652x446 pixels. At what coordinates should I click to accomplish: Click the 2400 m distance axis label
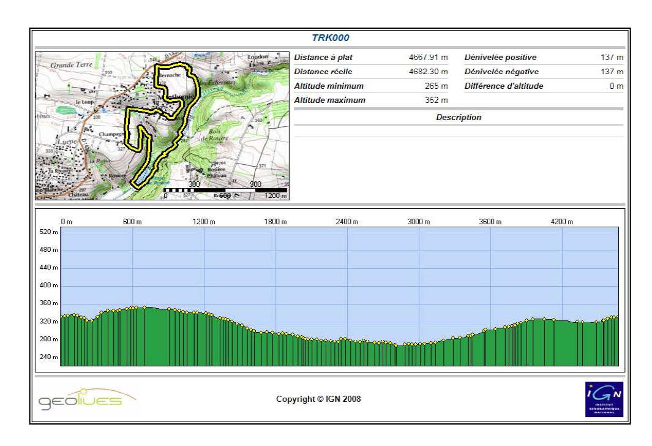pos(347,222)
